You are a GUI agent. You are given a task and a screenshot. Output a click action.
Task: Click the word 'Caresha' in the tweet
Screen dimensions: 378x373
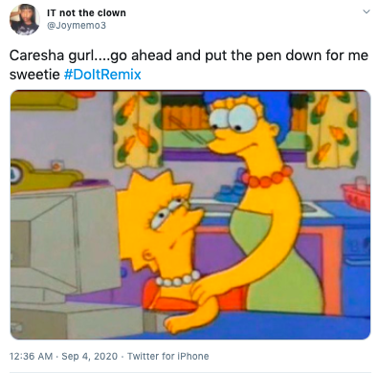[36, 55]
